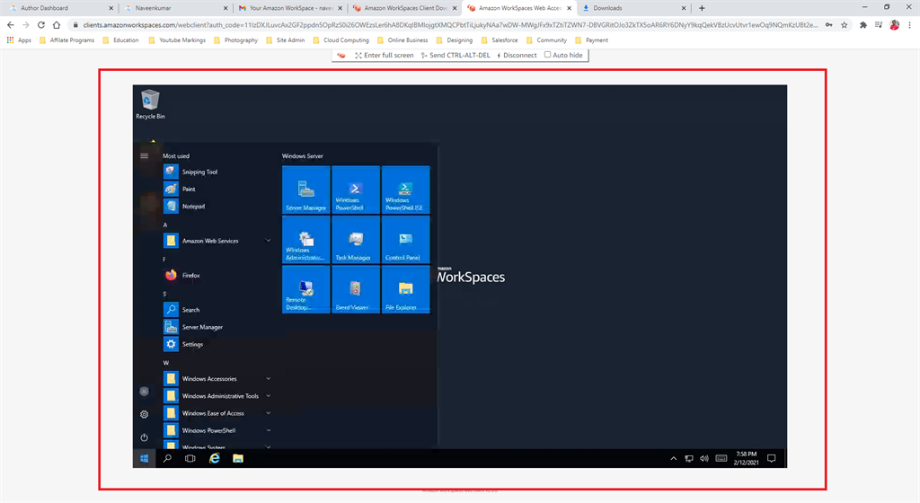Click the Disconnect button
Viewport: 920px width, 503px height.
click(x=517, y=55)
